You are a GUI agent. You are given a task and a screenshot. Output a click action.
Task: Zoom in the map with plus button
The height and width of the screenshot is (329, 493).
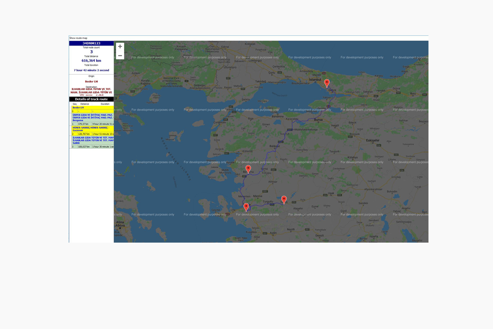[120, 46]
